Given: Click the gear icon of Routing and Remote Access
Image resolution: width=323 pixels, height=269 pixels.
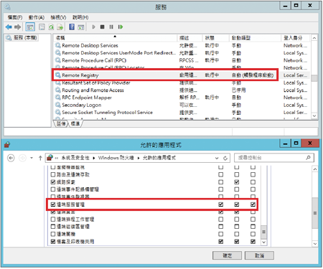Looking at the screenshot, I should (x=58, y=90).
